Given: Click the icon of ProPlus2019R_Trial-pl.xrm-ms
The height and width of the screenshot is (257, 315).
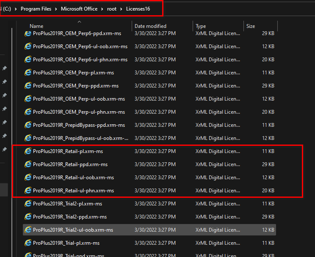Looking at the screenshot, I should click(x=28, y=243).
